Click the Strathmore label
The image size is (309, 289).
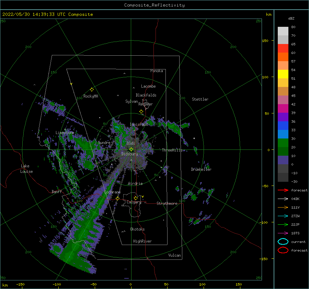coord(167,203)
